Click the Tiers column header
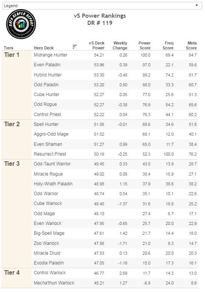The width and height of the screenshot is (205, 292). 9,48
